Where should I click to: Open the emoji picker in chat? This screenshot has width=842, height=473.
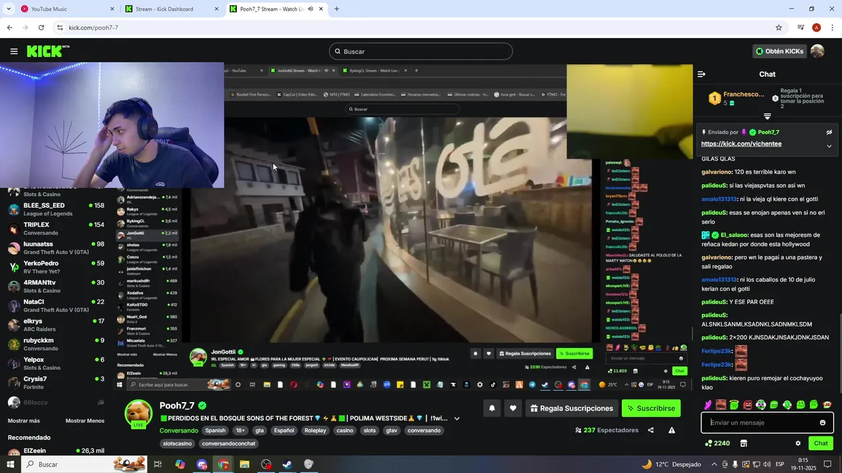[x=822, y=422]
